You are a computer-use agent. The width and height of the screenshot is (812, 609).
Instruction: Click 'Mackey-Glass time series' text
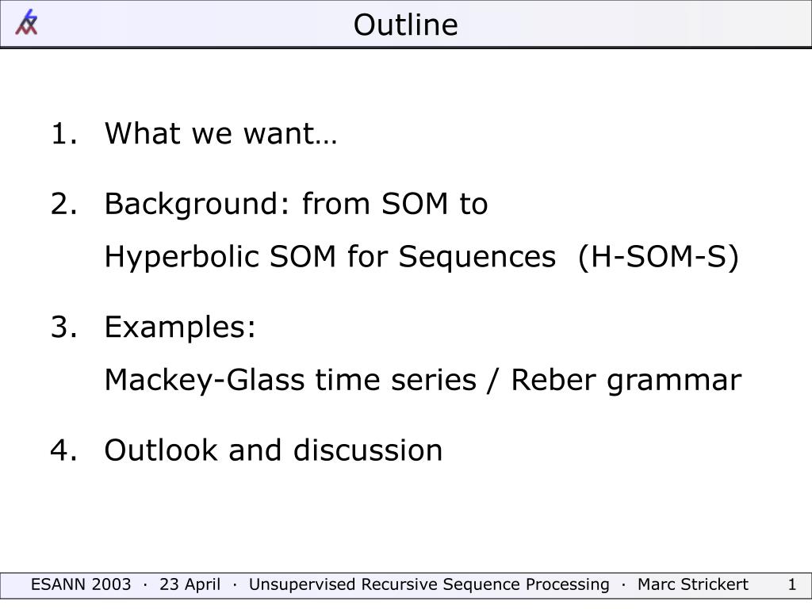[290, 380]
